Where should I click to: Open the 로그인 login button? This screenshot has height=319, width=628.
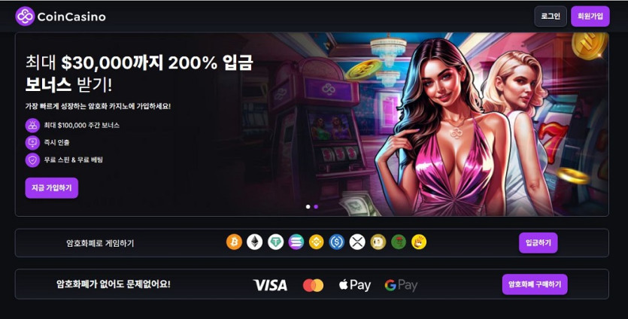click(551, 17)
